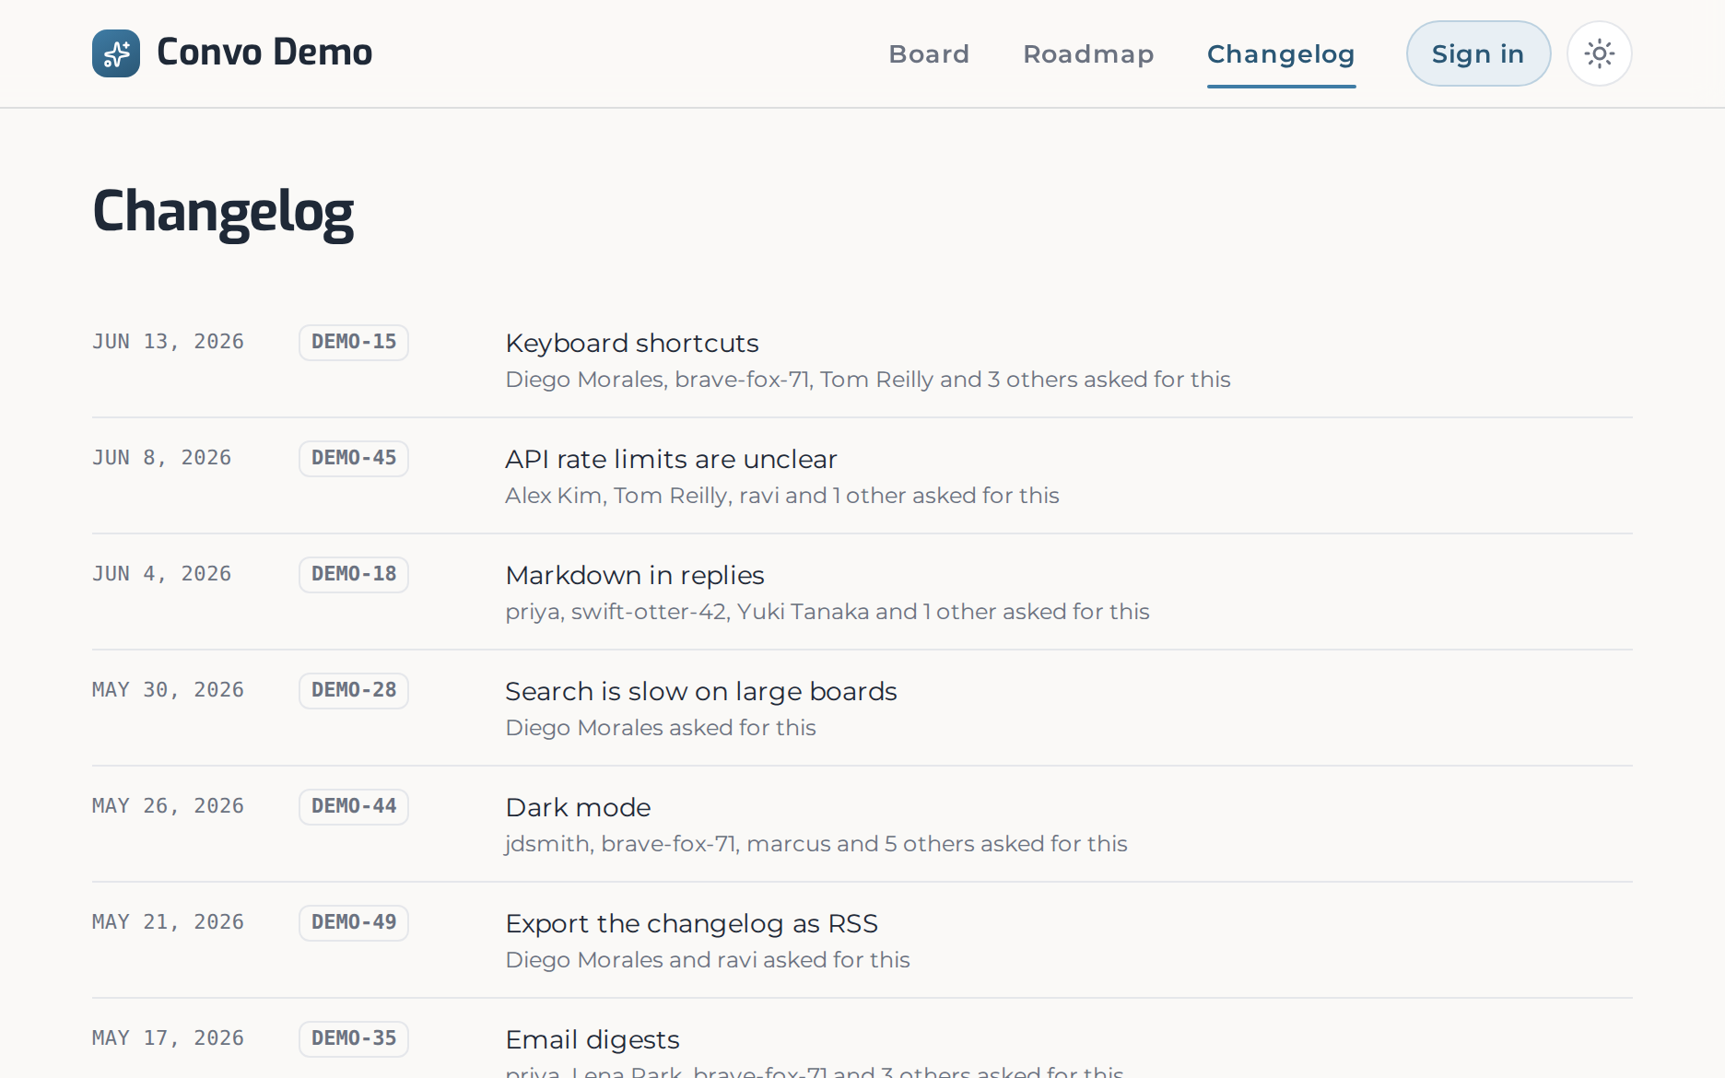
Task: Open the Keyboard shortcuts entry
Action: (632, 343)
